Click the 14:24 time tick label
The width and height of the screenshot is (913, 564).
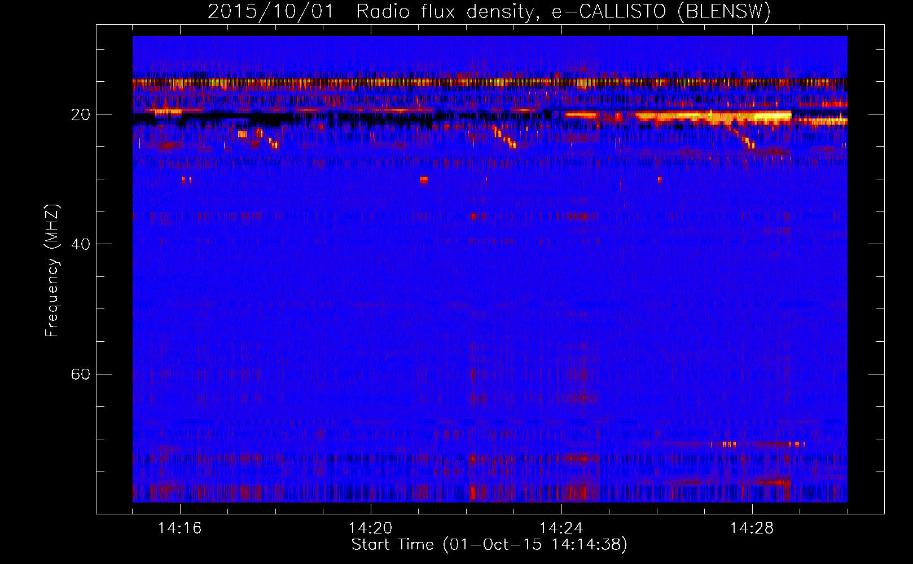coord(561,528)
